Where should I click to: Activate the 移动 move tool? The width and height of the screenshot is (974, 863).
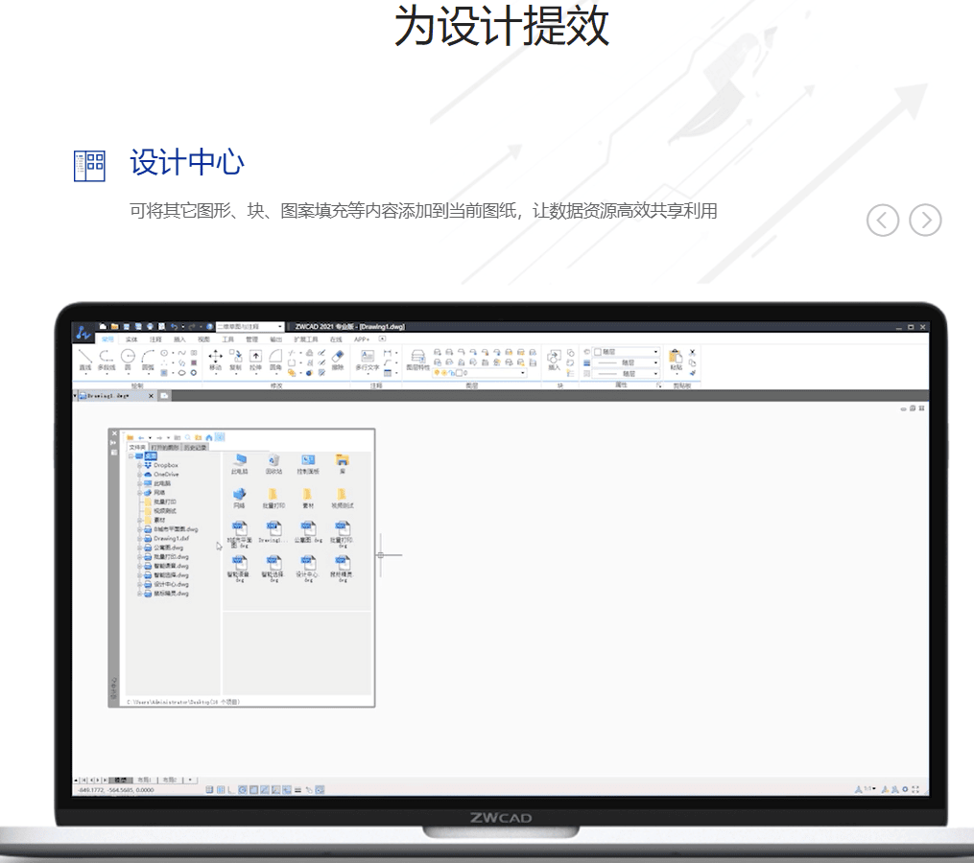point(215,360)
